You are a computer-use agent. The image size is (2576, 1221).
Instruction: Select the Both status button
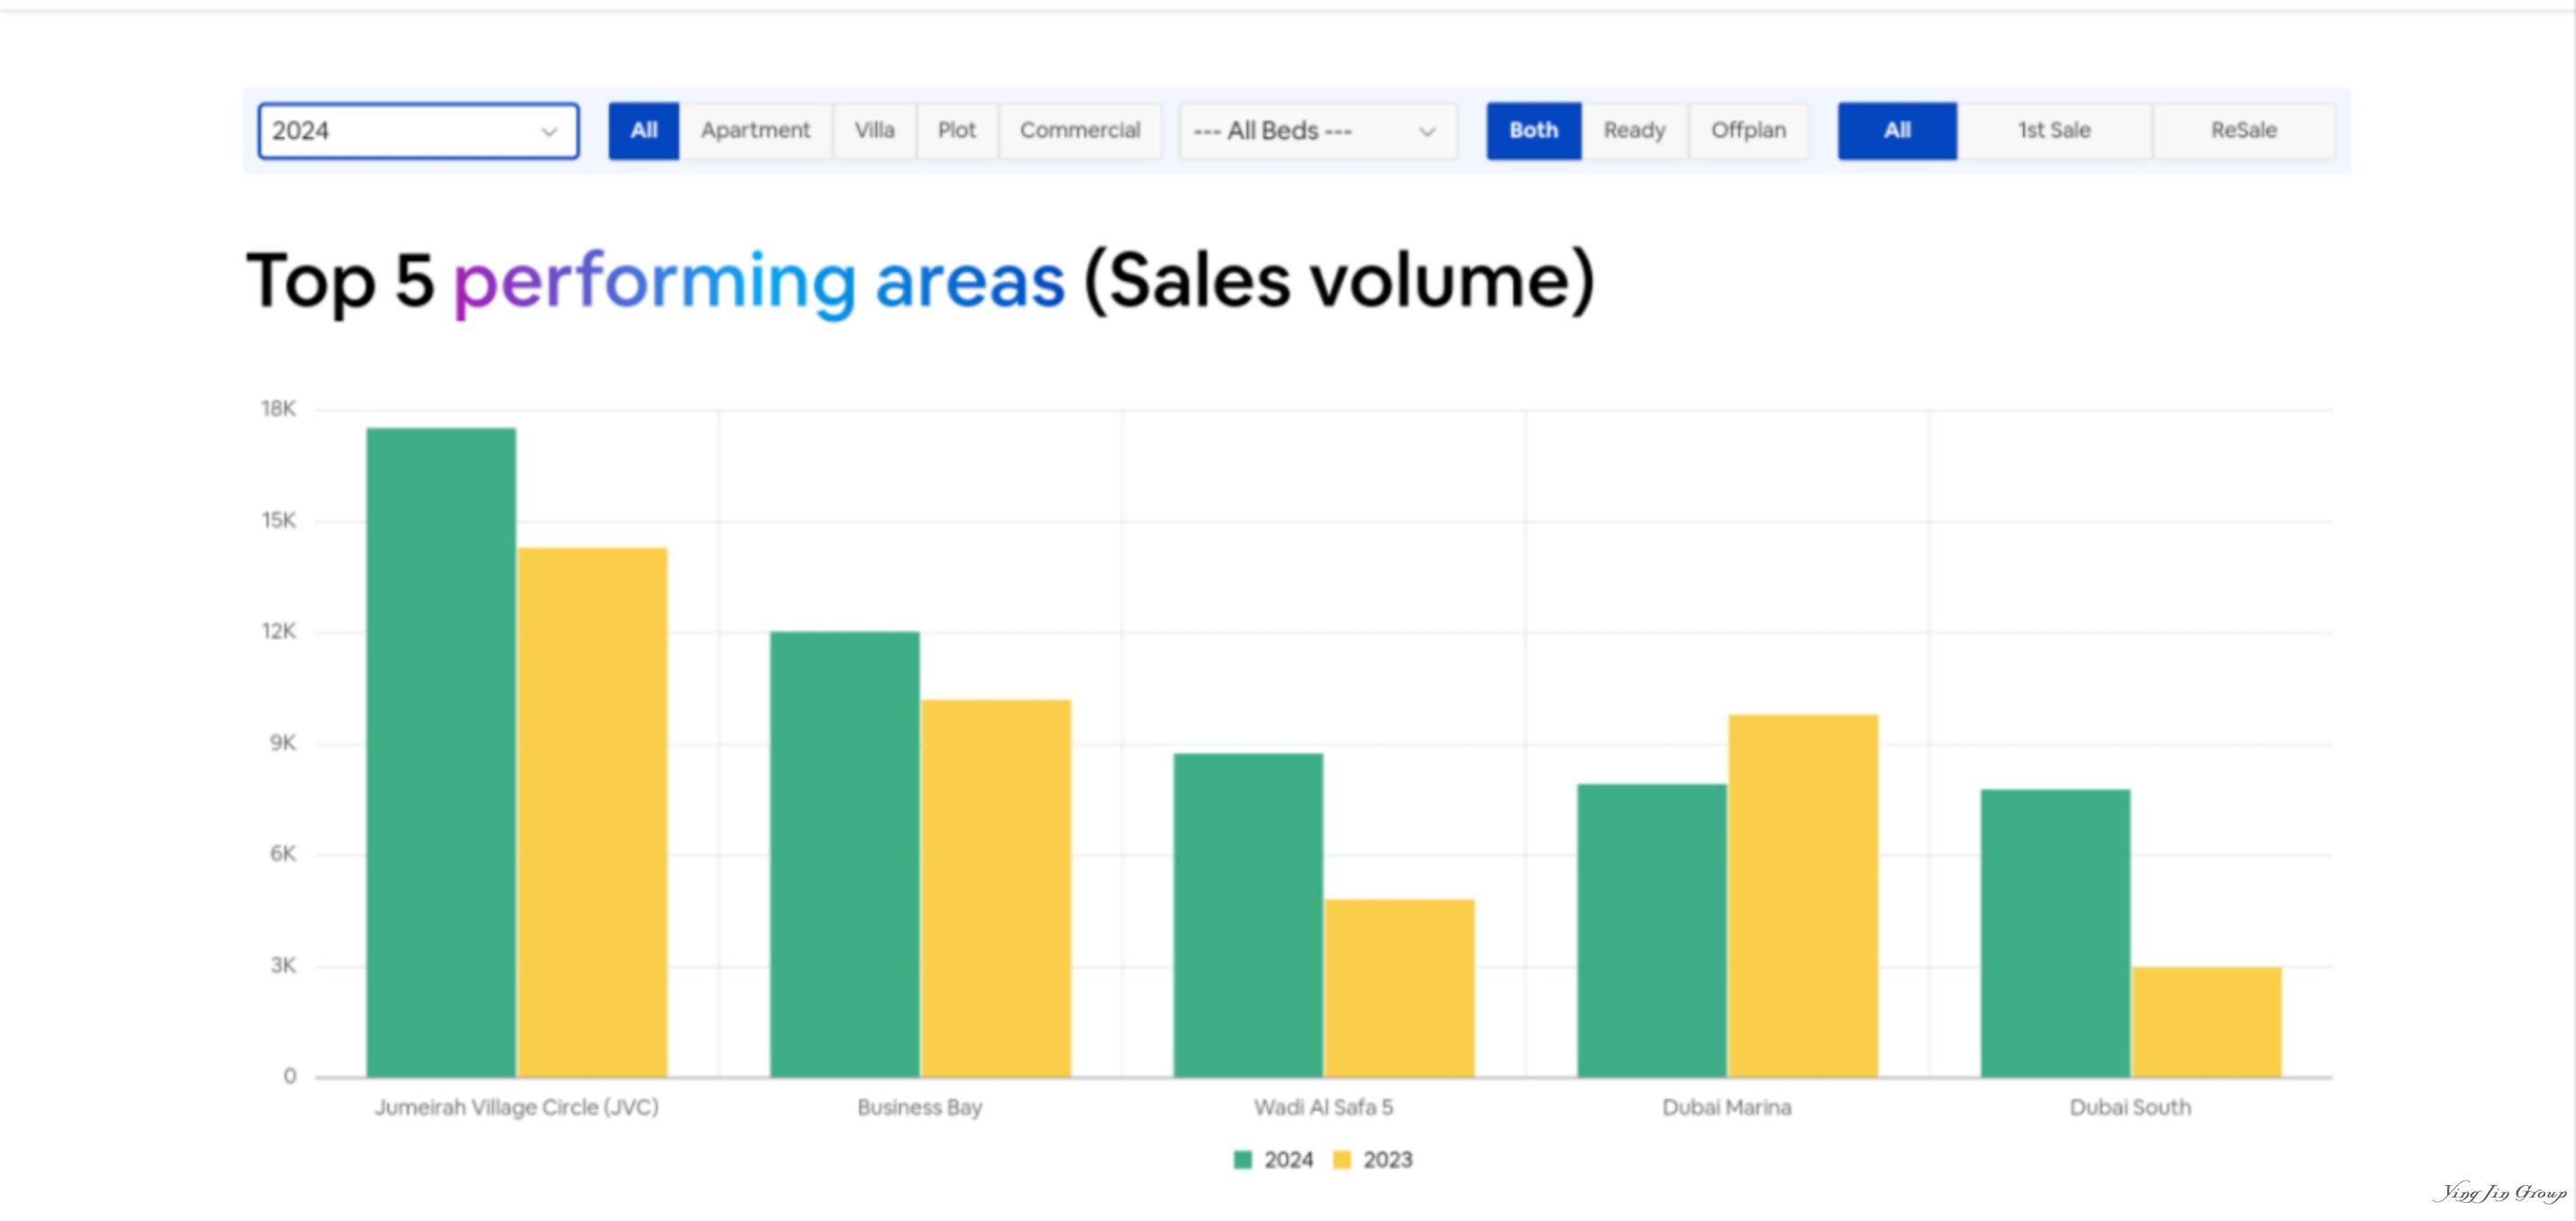click(1533, 131)
